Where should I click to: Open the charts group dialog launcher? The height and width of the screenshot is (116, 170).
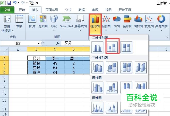click(x=167, y=37)
